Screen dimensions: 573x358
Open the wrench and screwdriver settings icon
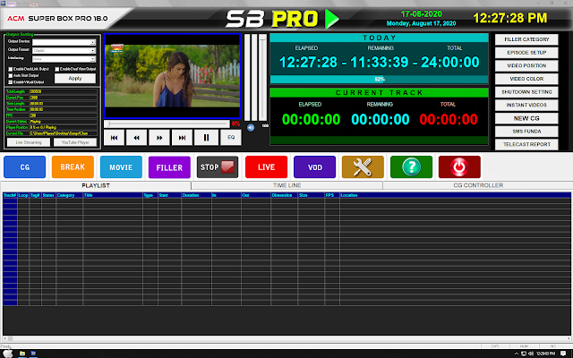363,167
